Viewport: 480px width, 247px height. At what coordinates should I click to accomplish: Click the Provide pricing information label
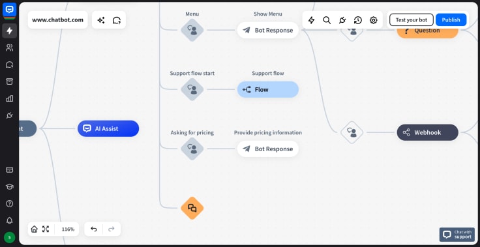268,132
